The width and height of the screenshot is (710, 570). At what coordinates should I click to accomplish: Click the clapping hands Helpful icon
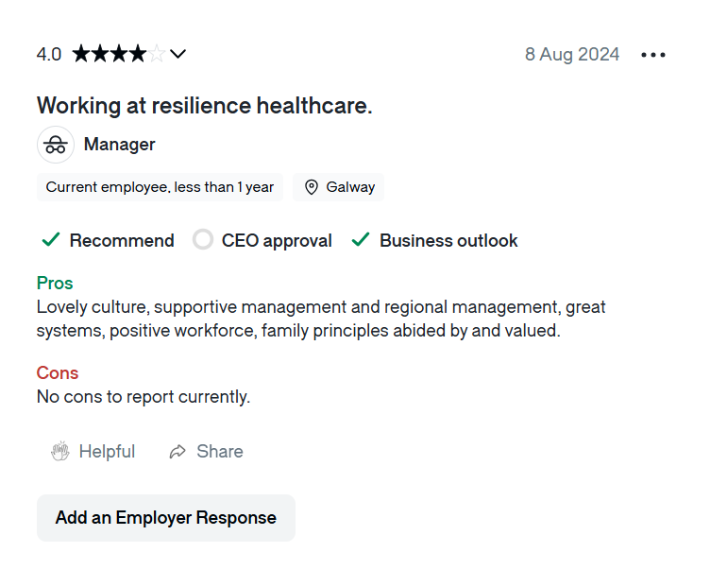click(60, 452)
